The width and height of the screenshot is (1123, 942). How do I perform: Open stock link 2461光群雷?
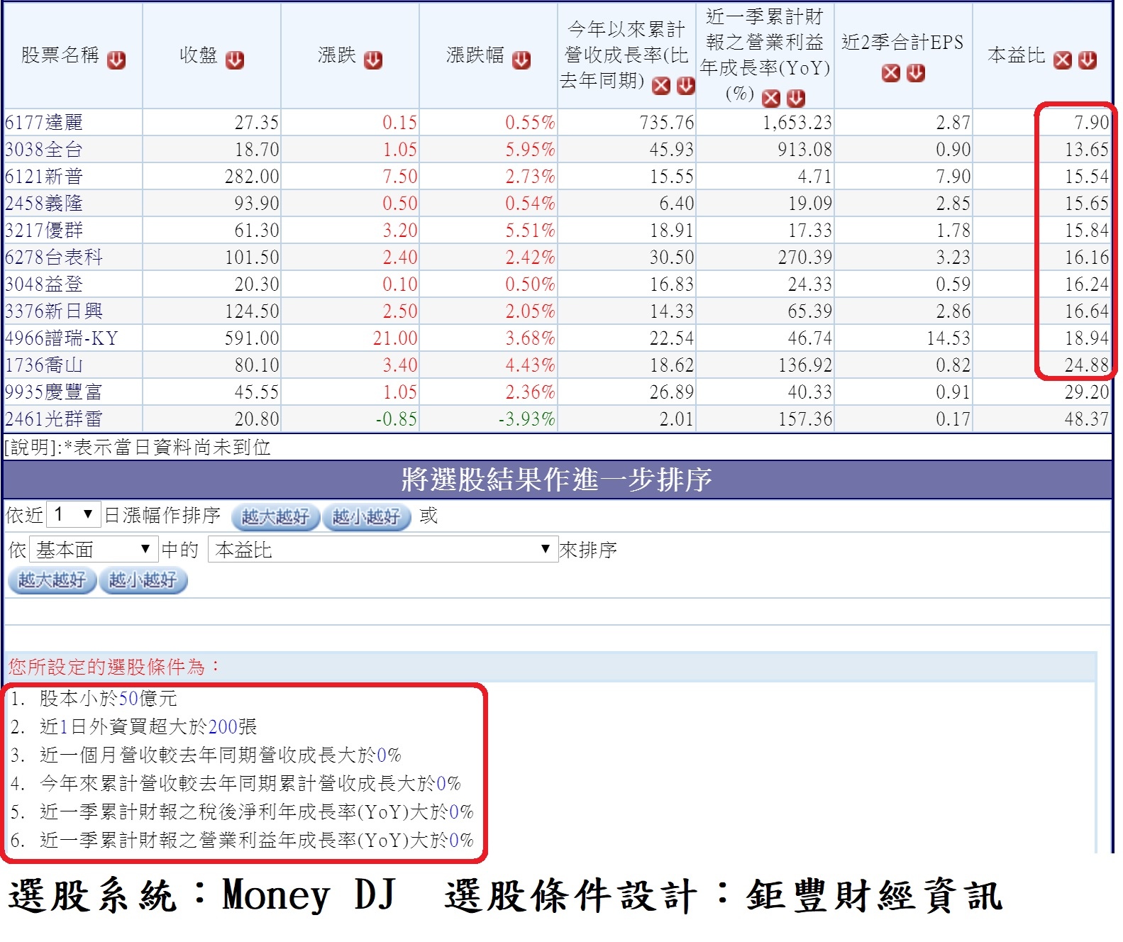pyautogui.click(x=54, y=419)
